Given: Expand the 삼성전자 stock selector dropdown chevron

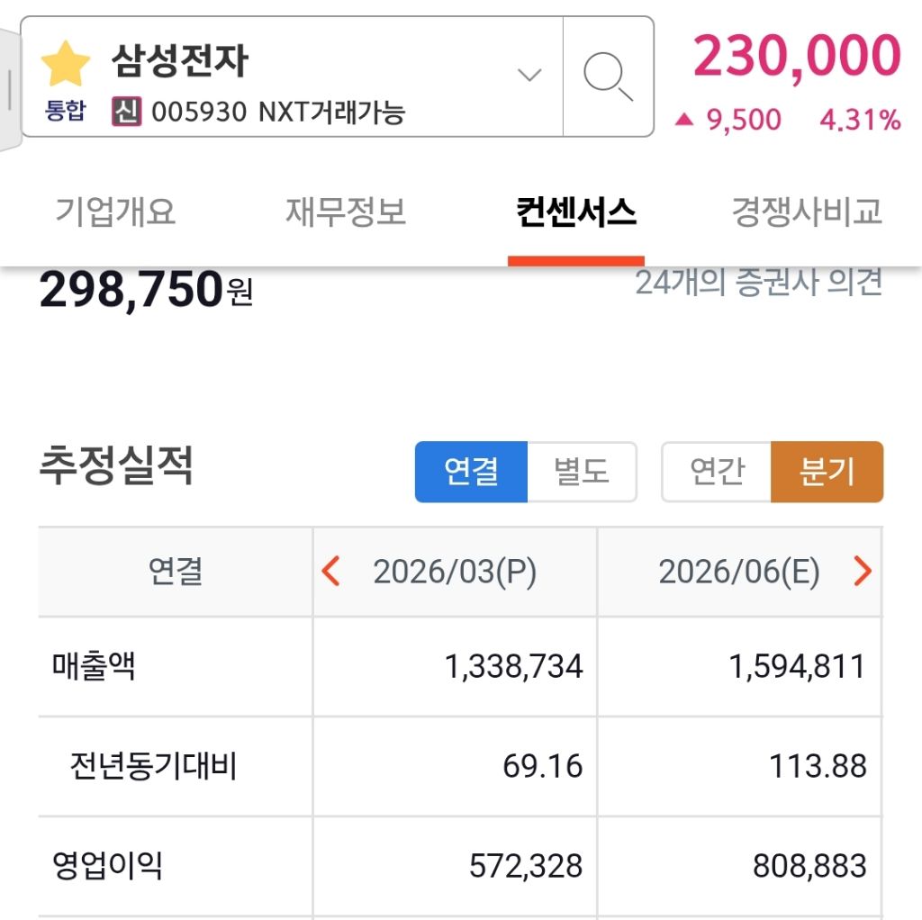Looking at the screenshot, I should (x=529, y=75).
